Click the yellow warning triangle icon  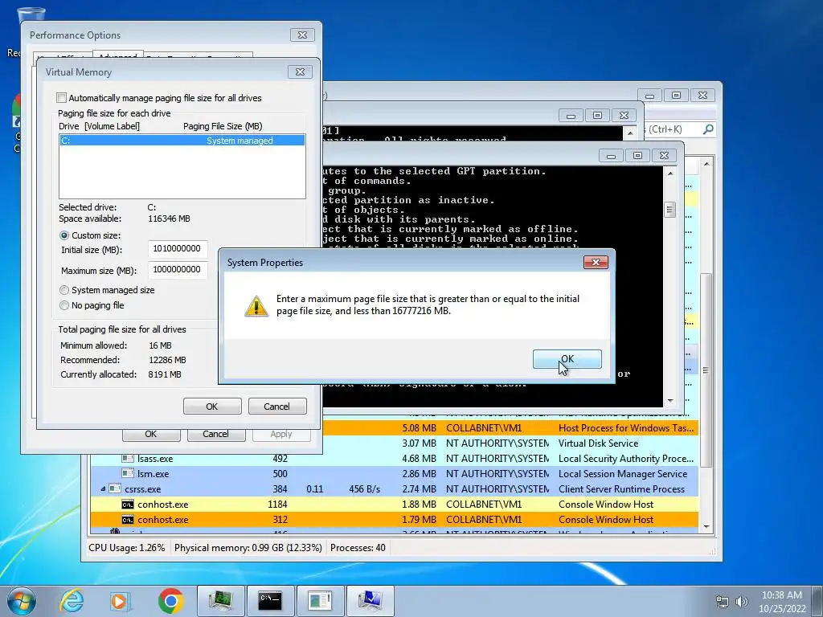tap(256, 306)
